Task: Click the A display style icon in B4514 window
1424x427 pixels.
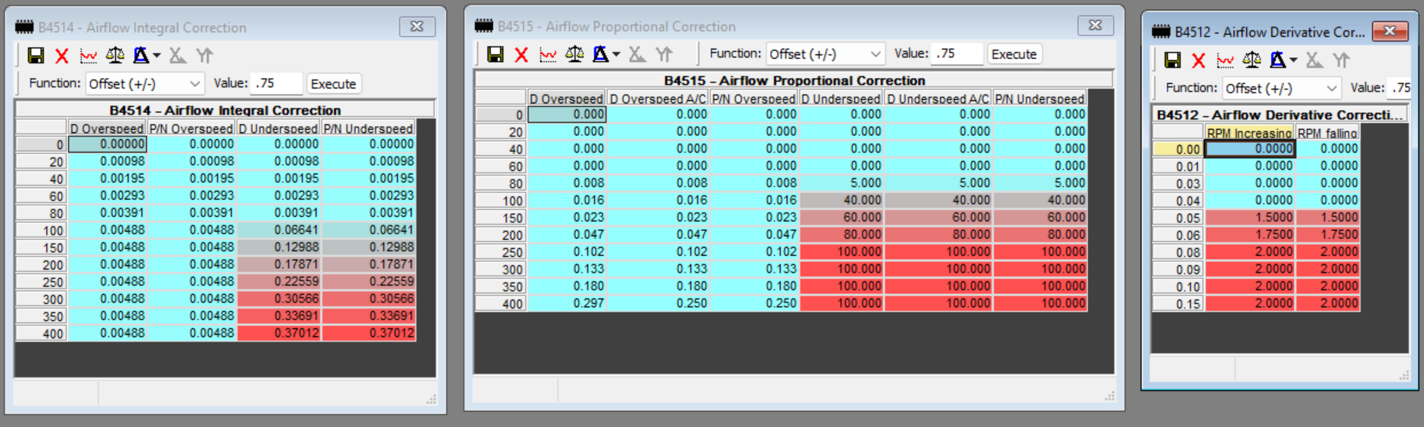Action: [x=141, y=56]
